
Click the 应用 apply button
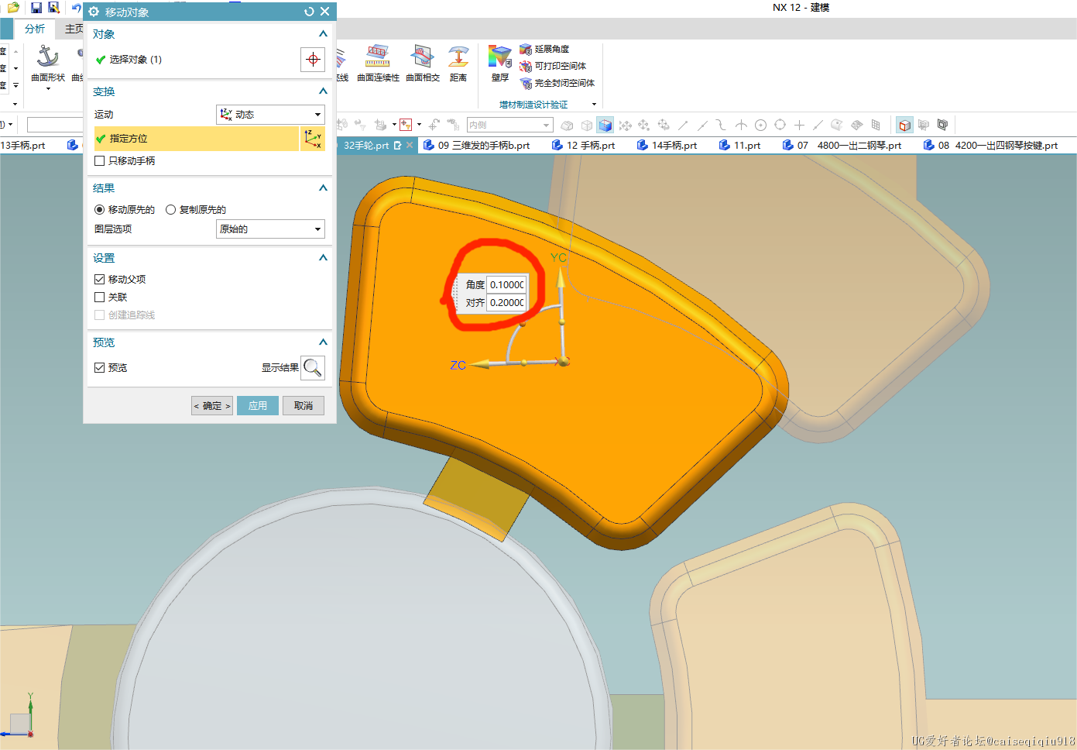[x=258, y=406]
